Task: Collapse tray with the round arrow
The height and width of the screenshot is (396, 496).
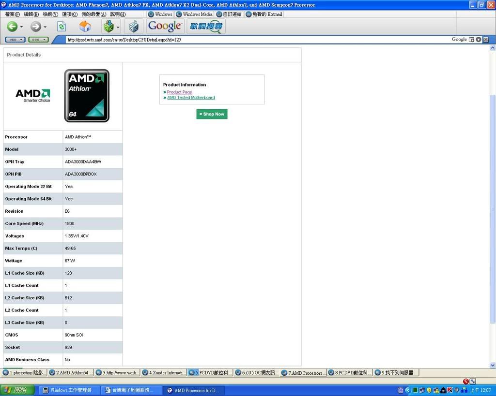Action: click(408, 390)
